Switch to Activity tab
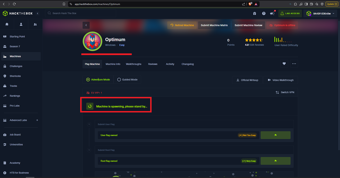Screen dimensions: 340x178 coord(170,64)
